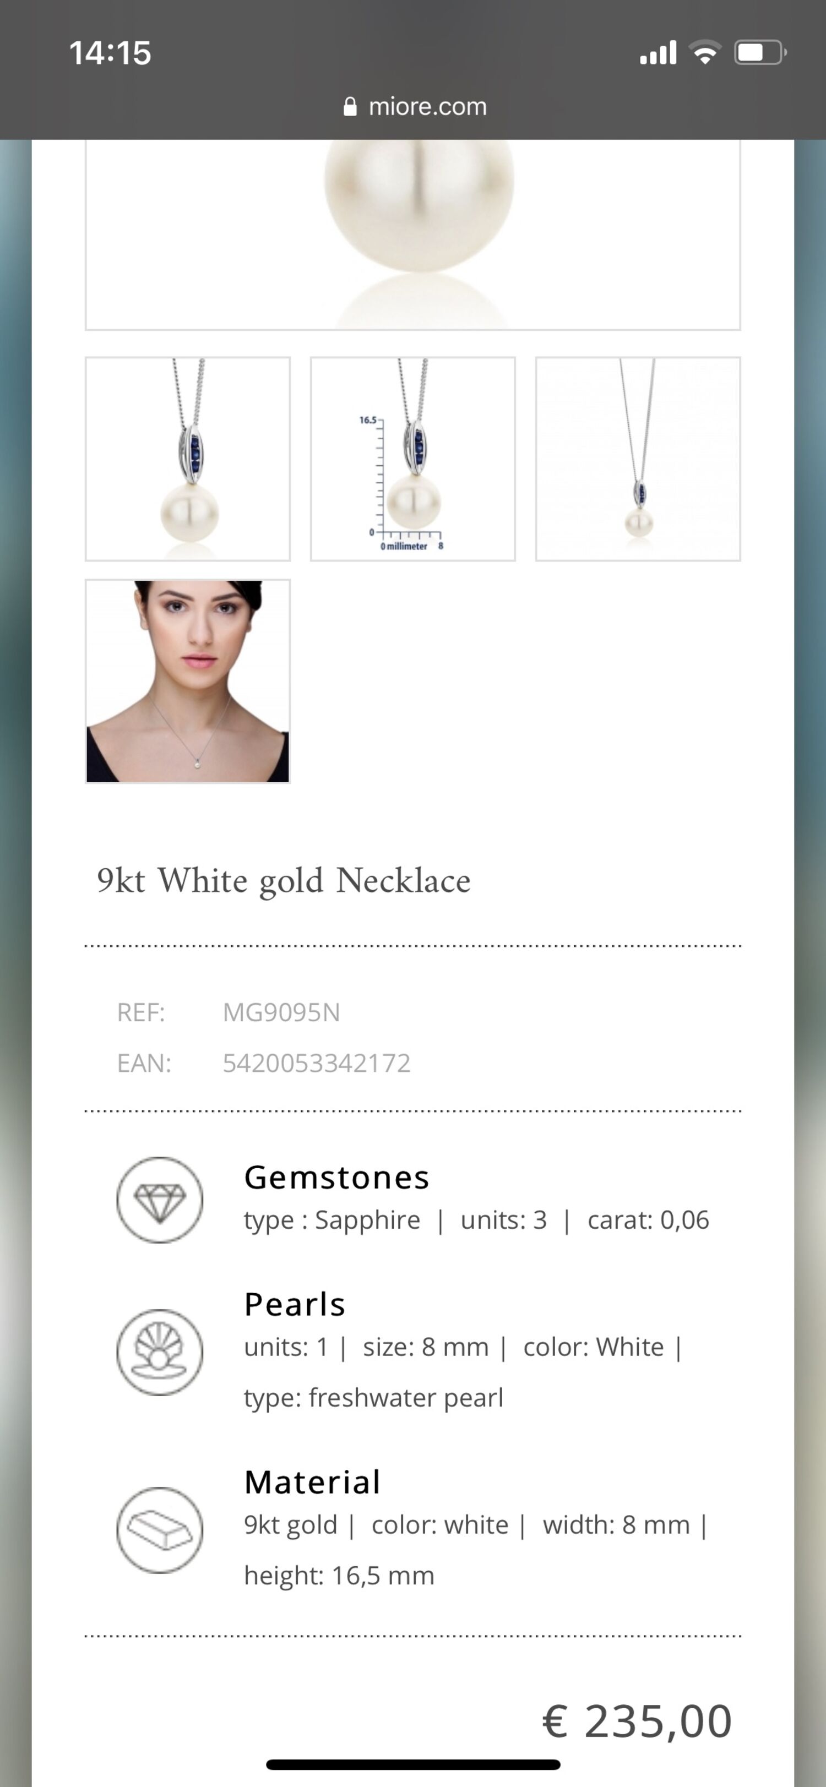The width and height of the screenshot is (826, 1787).
Task: Open the millimeter dimensions thumbnail
Action: pos(413,459)
